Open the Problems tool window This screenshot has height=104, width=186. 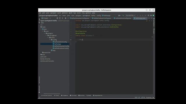coord(65,95)
